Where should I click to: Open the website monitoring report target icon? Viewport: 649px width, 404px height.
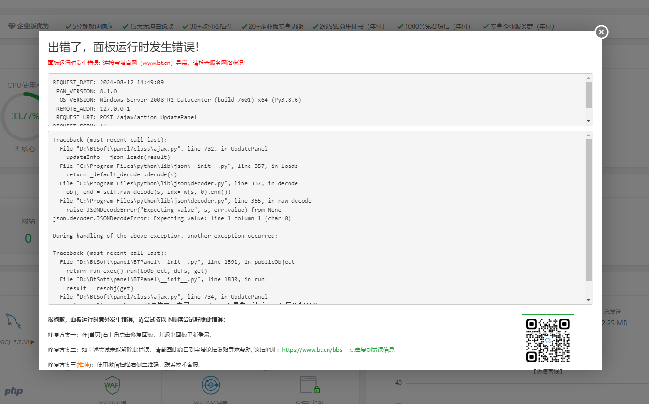click(211, 385)
